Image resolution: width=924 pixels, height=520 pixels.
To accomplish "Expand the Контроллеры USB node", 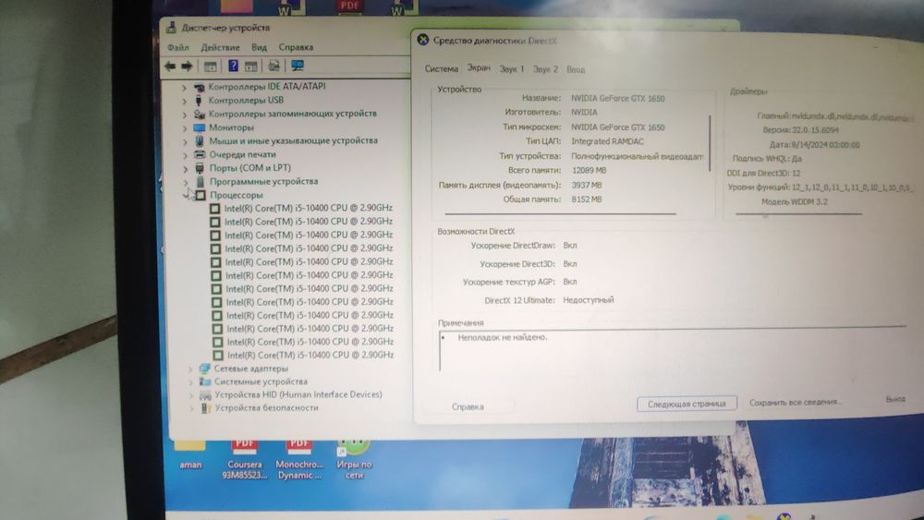I will click(184, 101).
